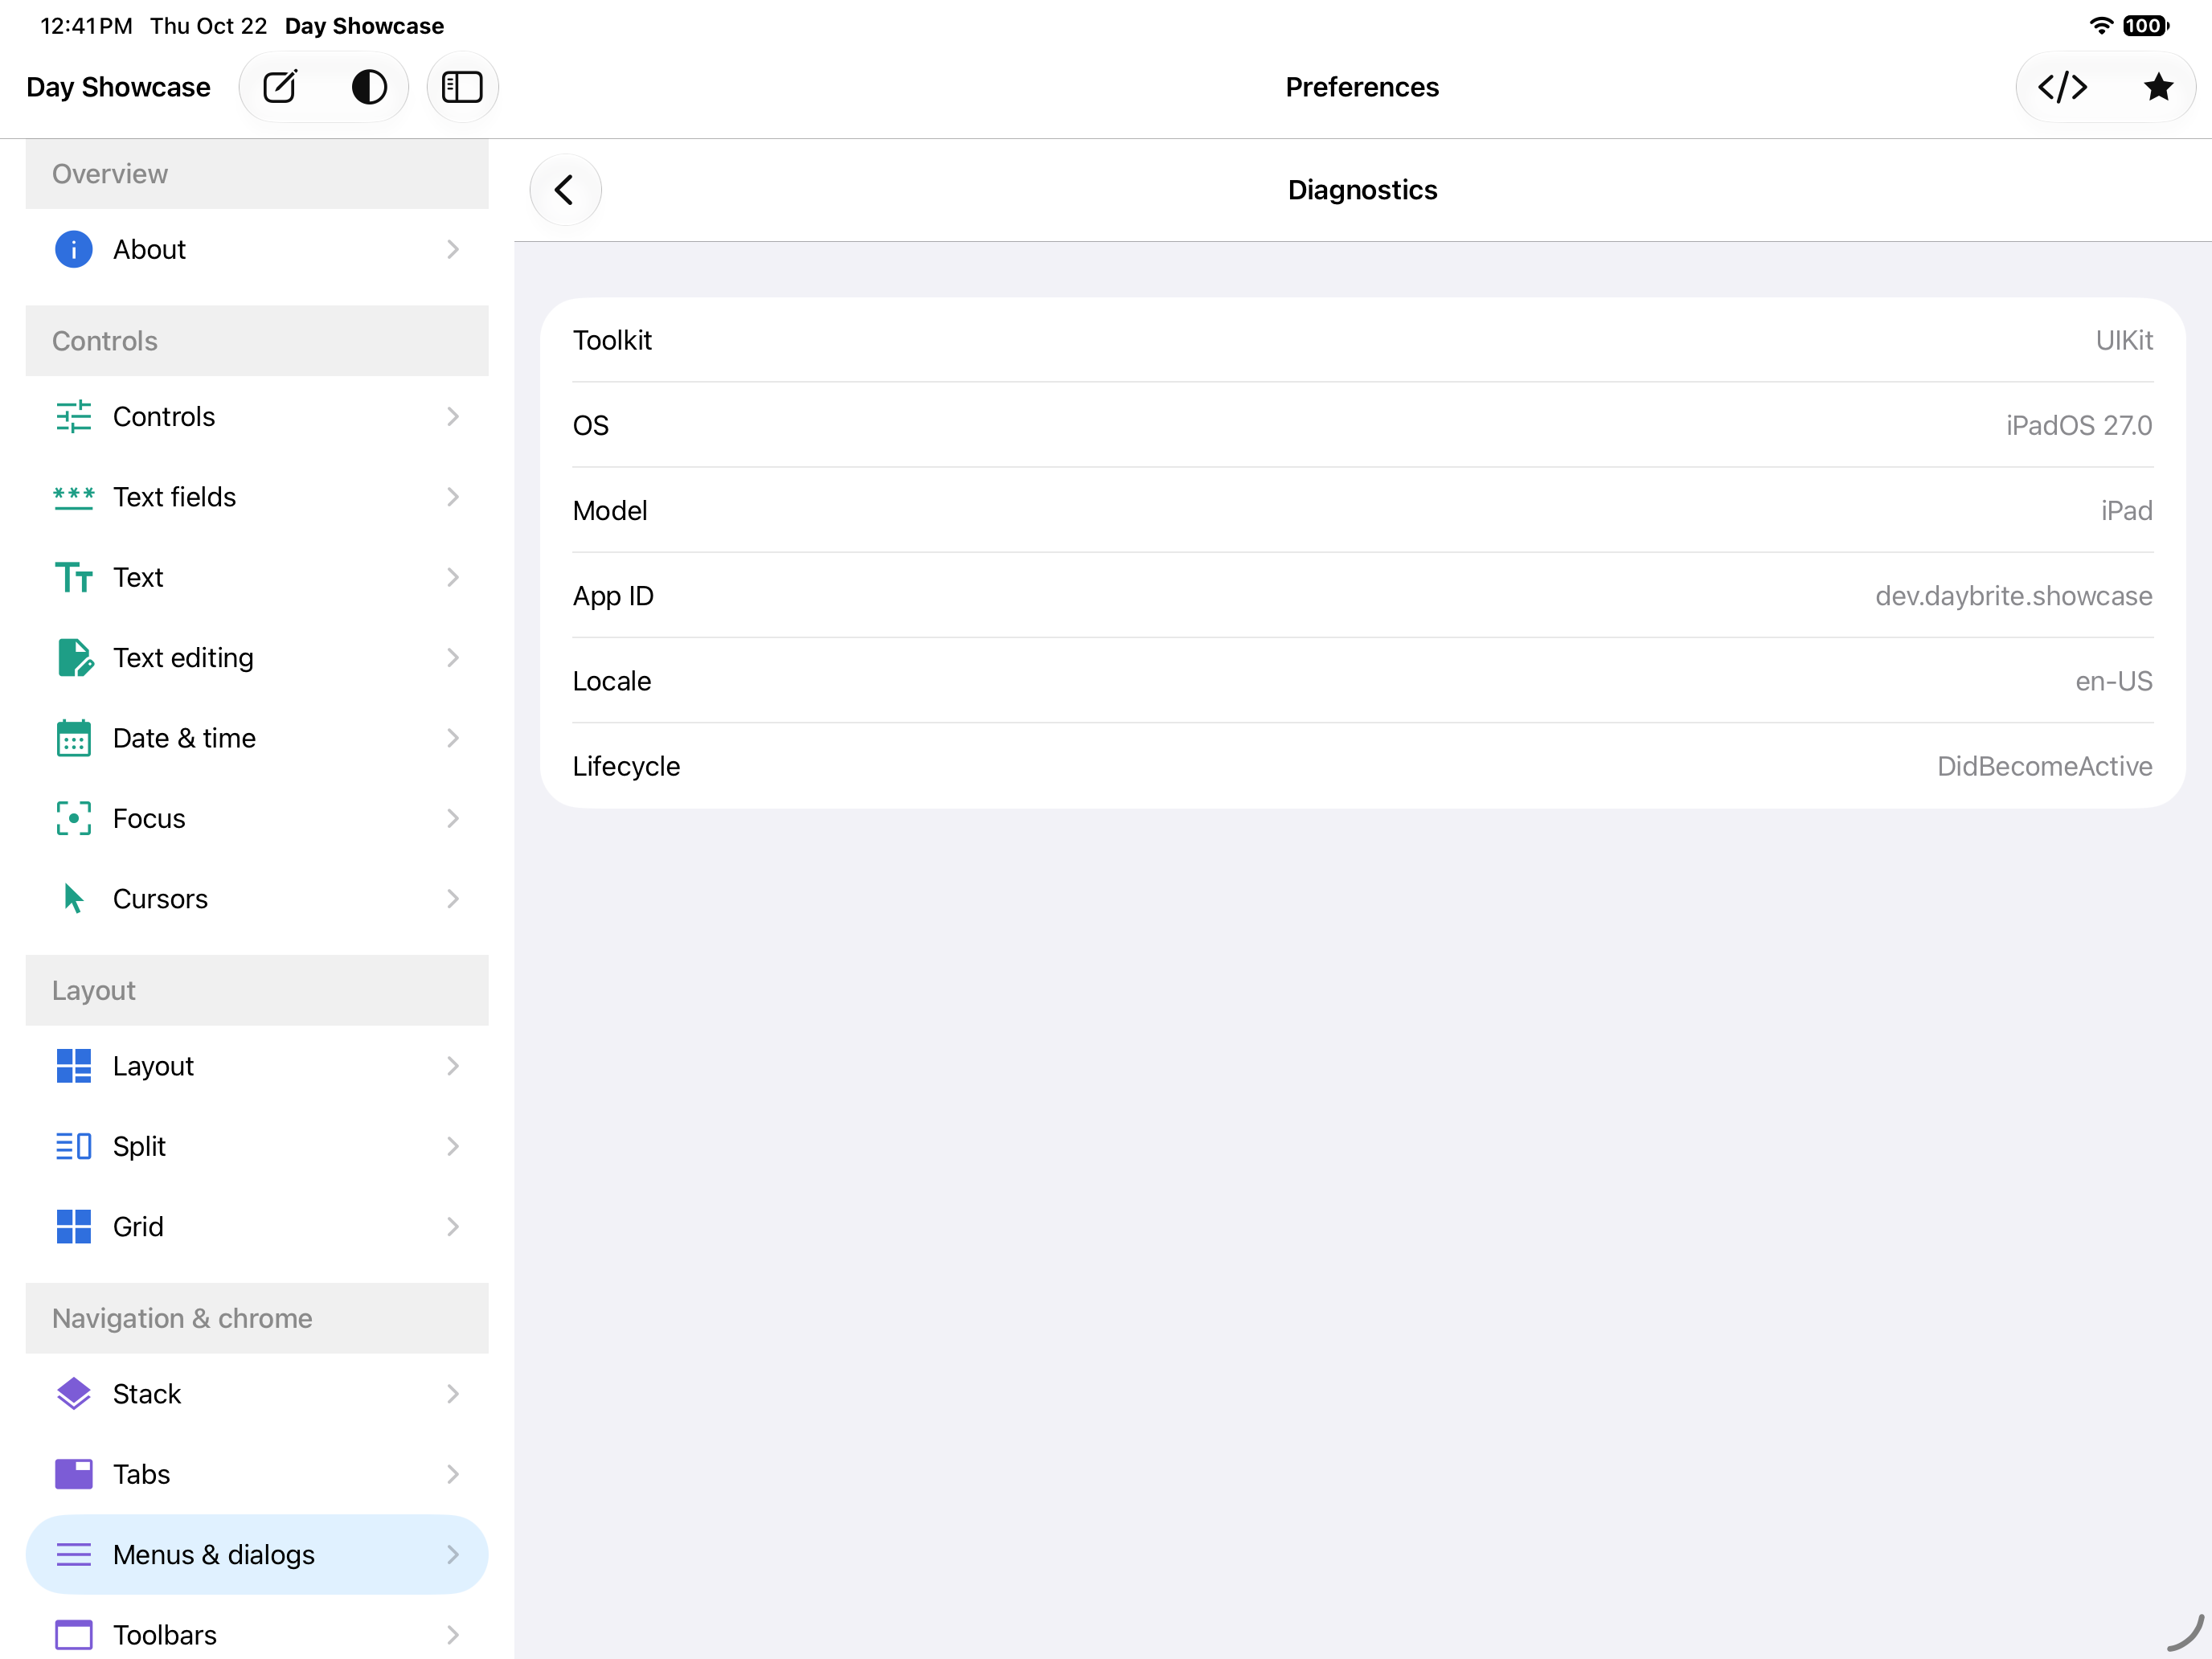
Task: Click the Lifecycle DidBecomeActive value
Action: [2044, 766]
